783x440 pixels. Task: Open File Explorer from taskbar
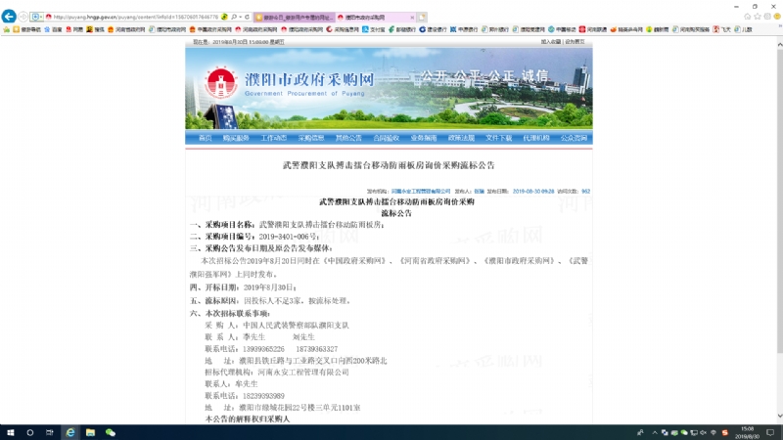[x=90, y=432]
